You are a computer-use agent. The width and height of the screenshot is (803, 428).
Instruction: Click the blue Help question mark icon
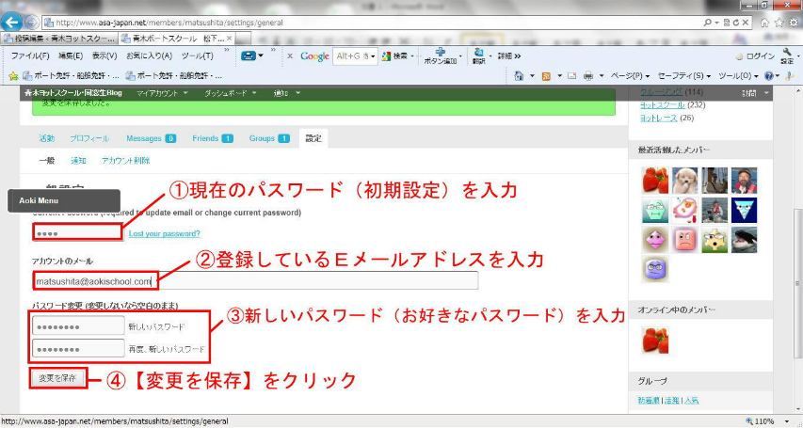click(768, 76)
